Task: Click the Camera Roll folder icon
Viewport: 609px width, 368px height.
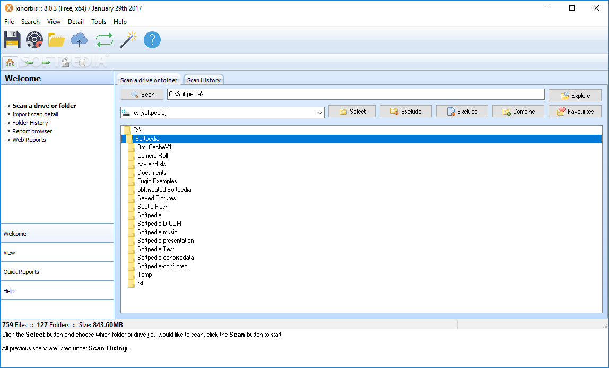Action: point(131,156)
